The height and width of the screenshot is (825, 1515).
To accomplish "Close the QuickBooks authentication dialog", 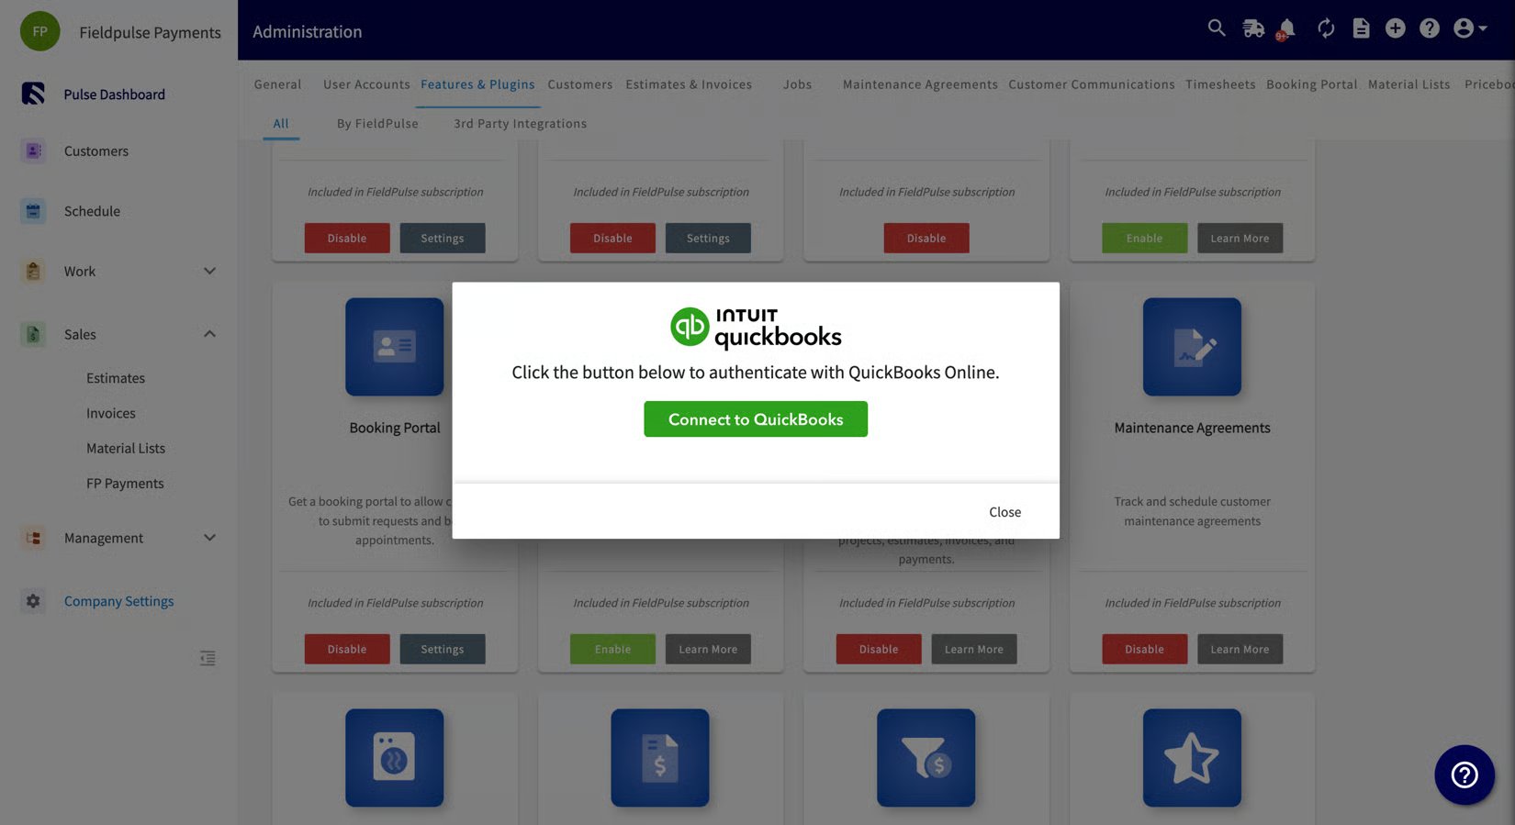I will (1004, 512).
